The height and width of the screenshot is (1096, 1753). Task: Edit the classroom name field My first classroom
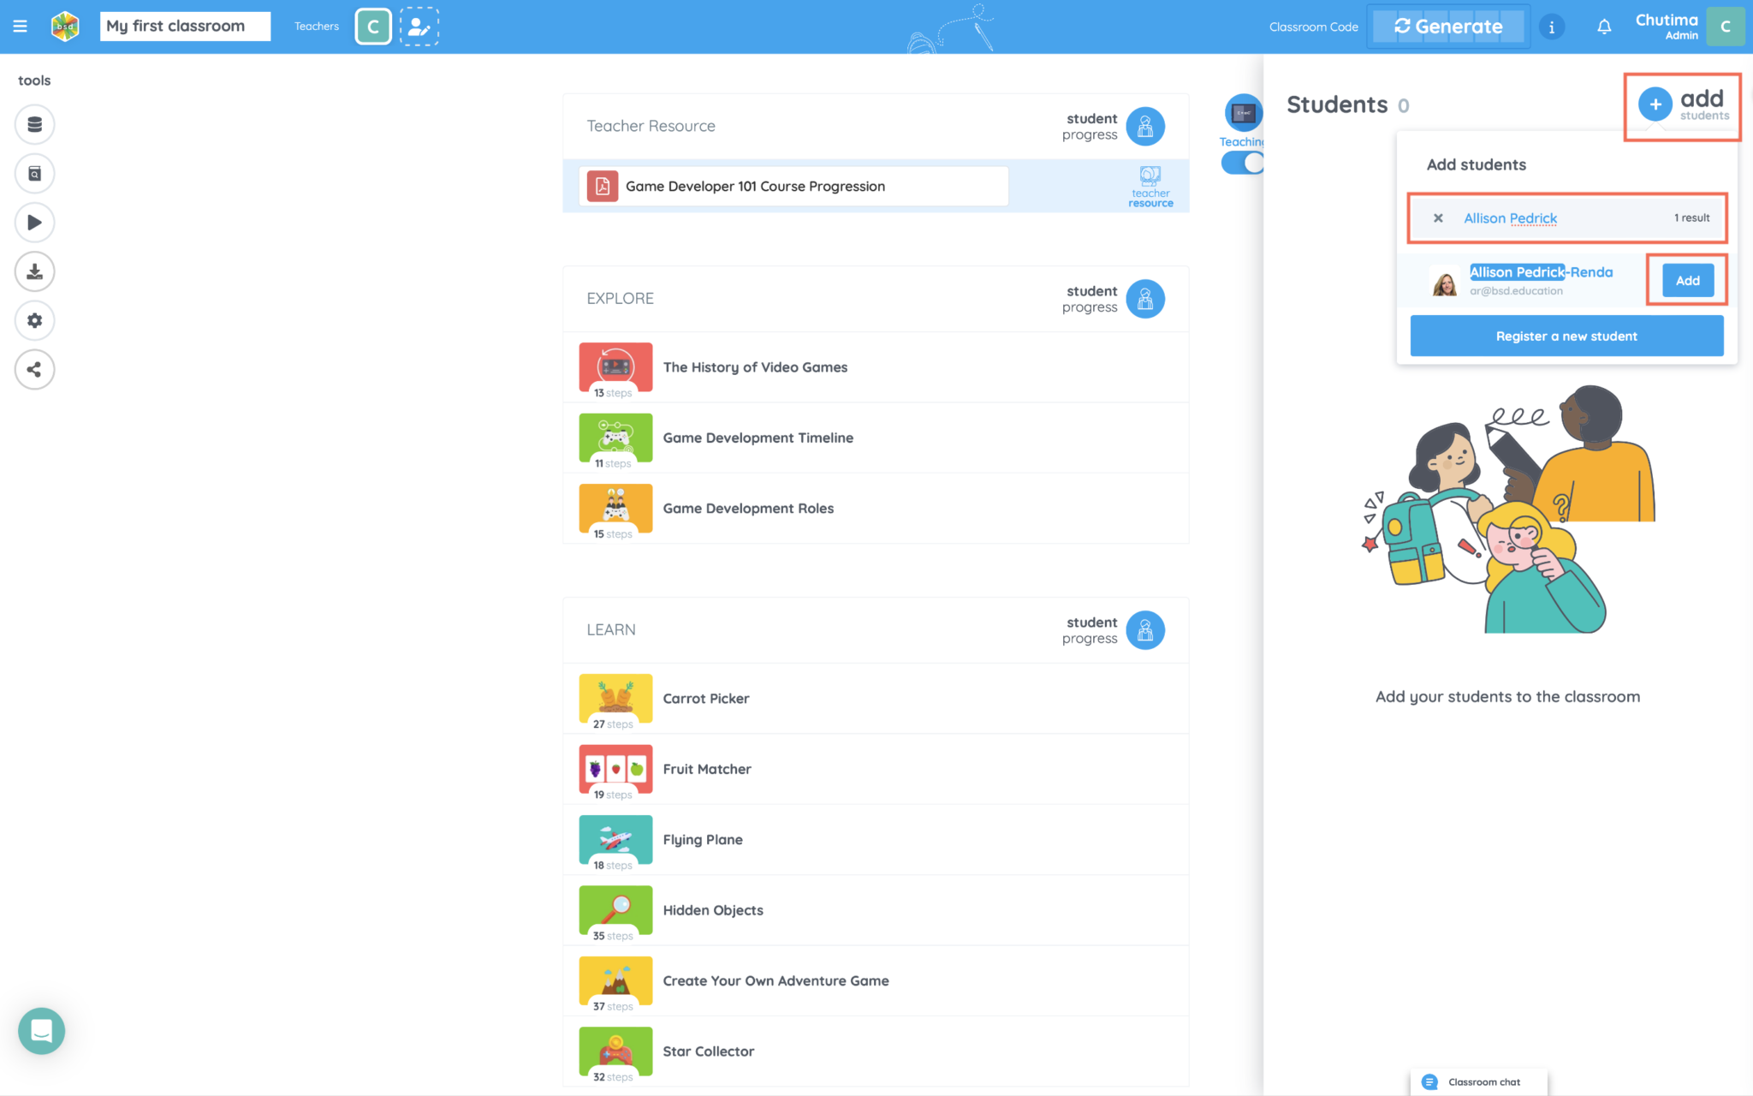184,26
